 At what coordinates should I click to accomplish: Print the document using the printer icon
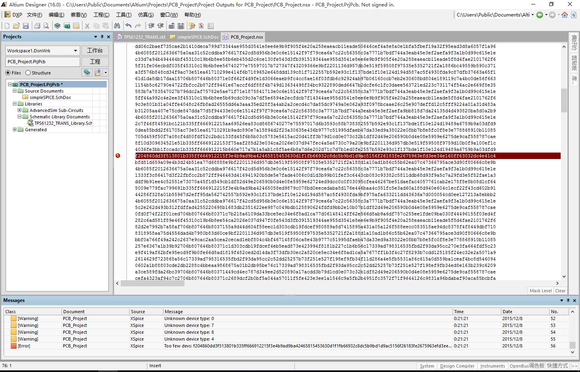point(37,26)
